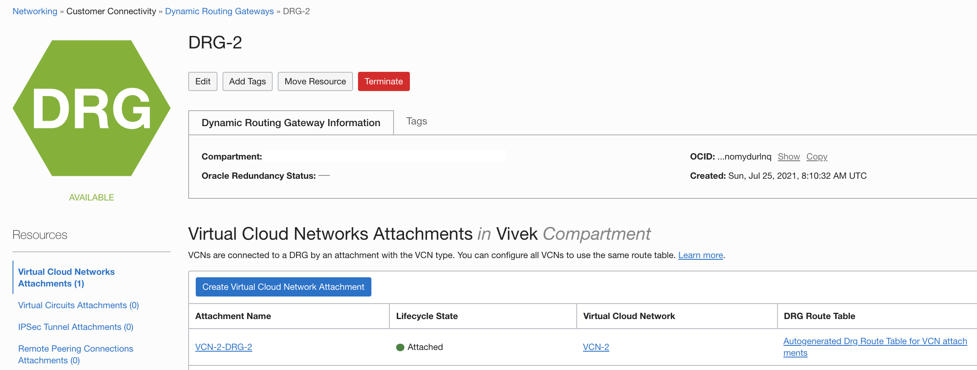977x370 pixels.
Task: Open the VCN-2 network link
Action: point(596,347)
